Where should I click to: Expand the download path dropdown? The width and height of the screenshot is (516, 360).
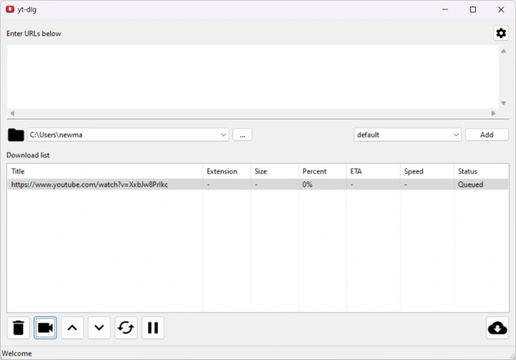[x=223, y=135]
